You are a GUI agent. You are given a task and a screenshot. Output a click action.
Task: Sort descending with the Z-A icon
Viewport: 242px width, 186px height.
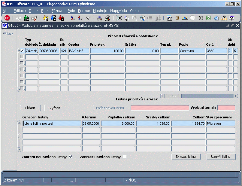(80, 18)
